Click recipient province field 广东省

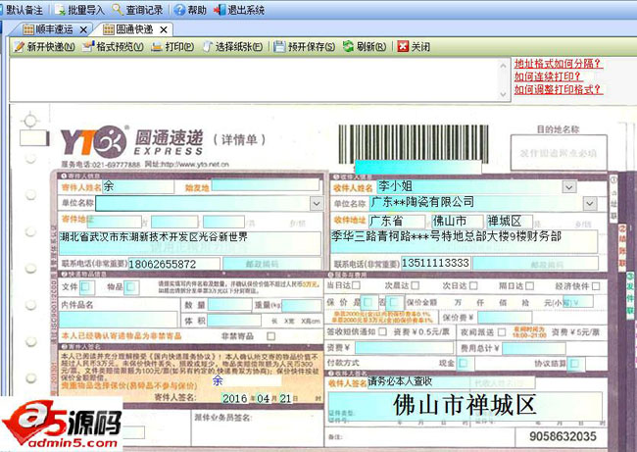(x=397, y=222)
